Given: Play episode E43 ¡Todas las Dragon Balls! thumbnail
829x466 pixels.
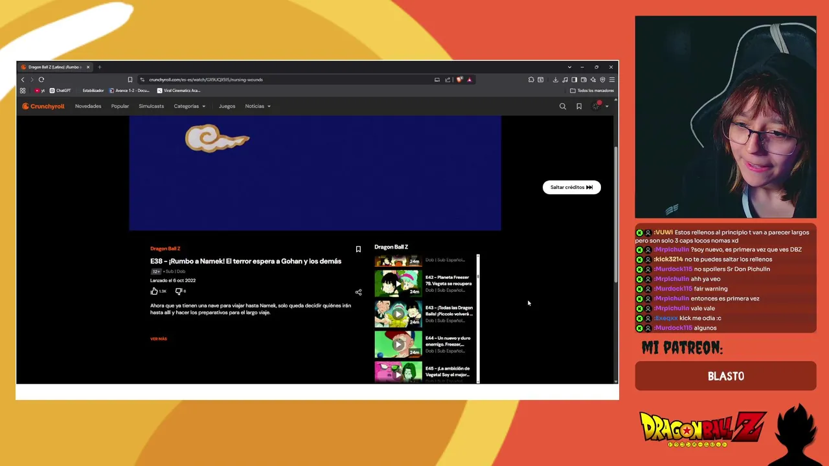Looking at the screenshot, I should 398,314.
